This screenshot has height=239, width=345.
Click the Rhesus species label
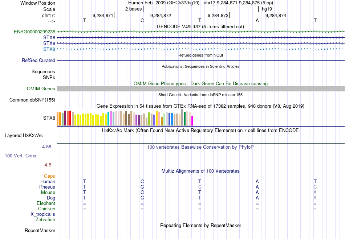pyautogui.click(x=47, y=187)
